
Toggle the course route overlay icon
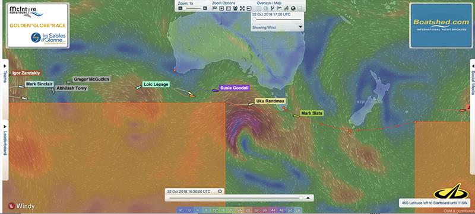[273, 8]
